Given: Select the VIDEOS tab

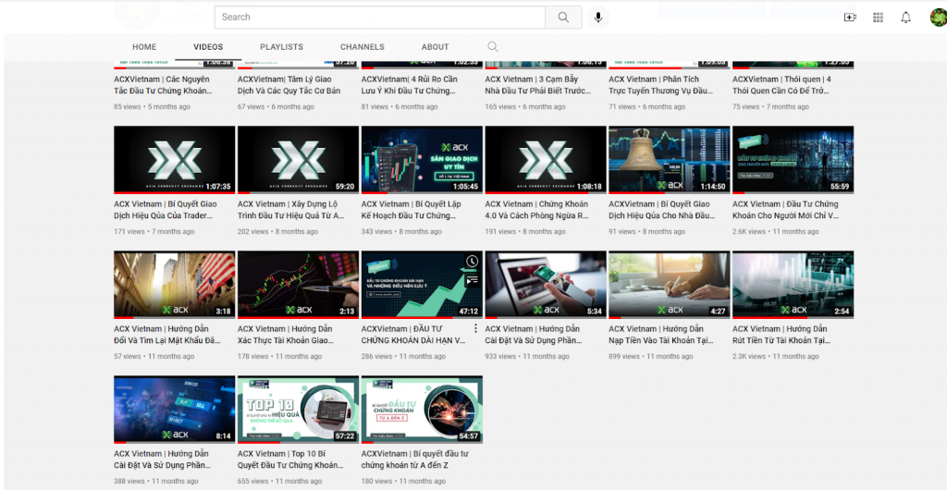Looking at the screenshot, I should tap(208, 46).
